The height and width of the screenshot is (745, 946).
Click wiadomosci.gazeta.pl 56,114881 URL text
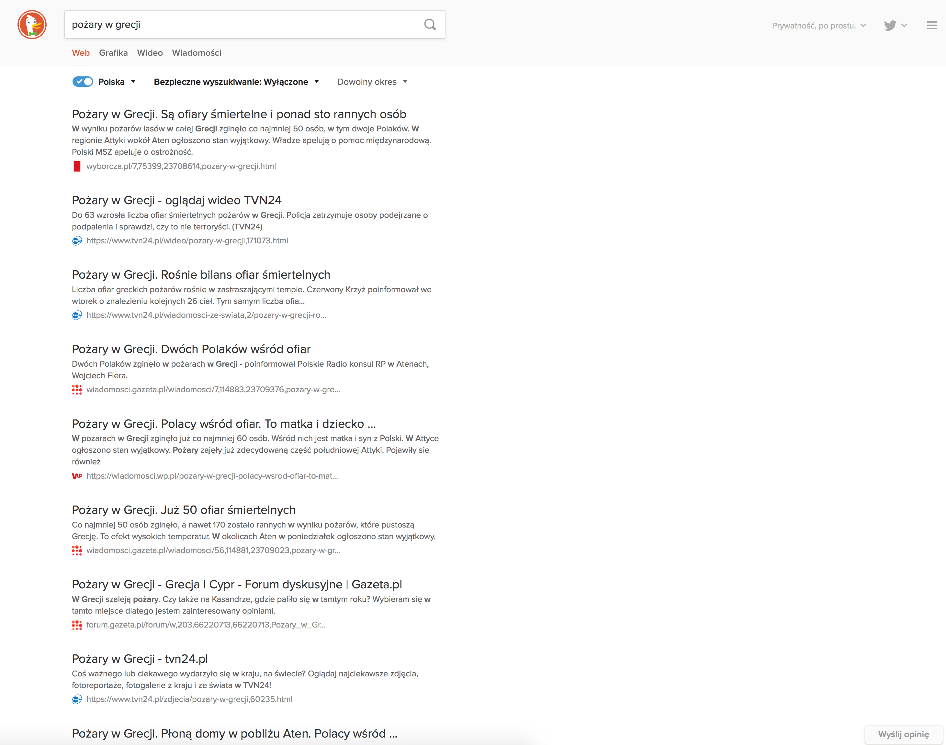[x=213, y=550]
